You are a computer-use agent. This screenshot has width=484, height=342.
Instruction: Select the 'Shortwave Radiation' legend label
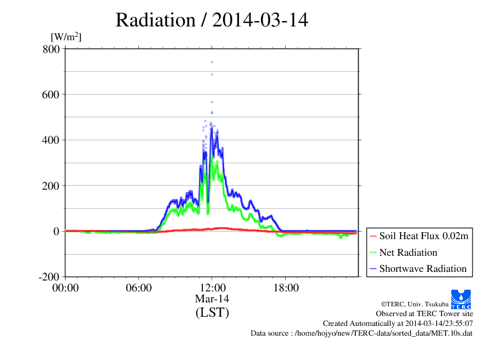pos(423,268)
